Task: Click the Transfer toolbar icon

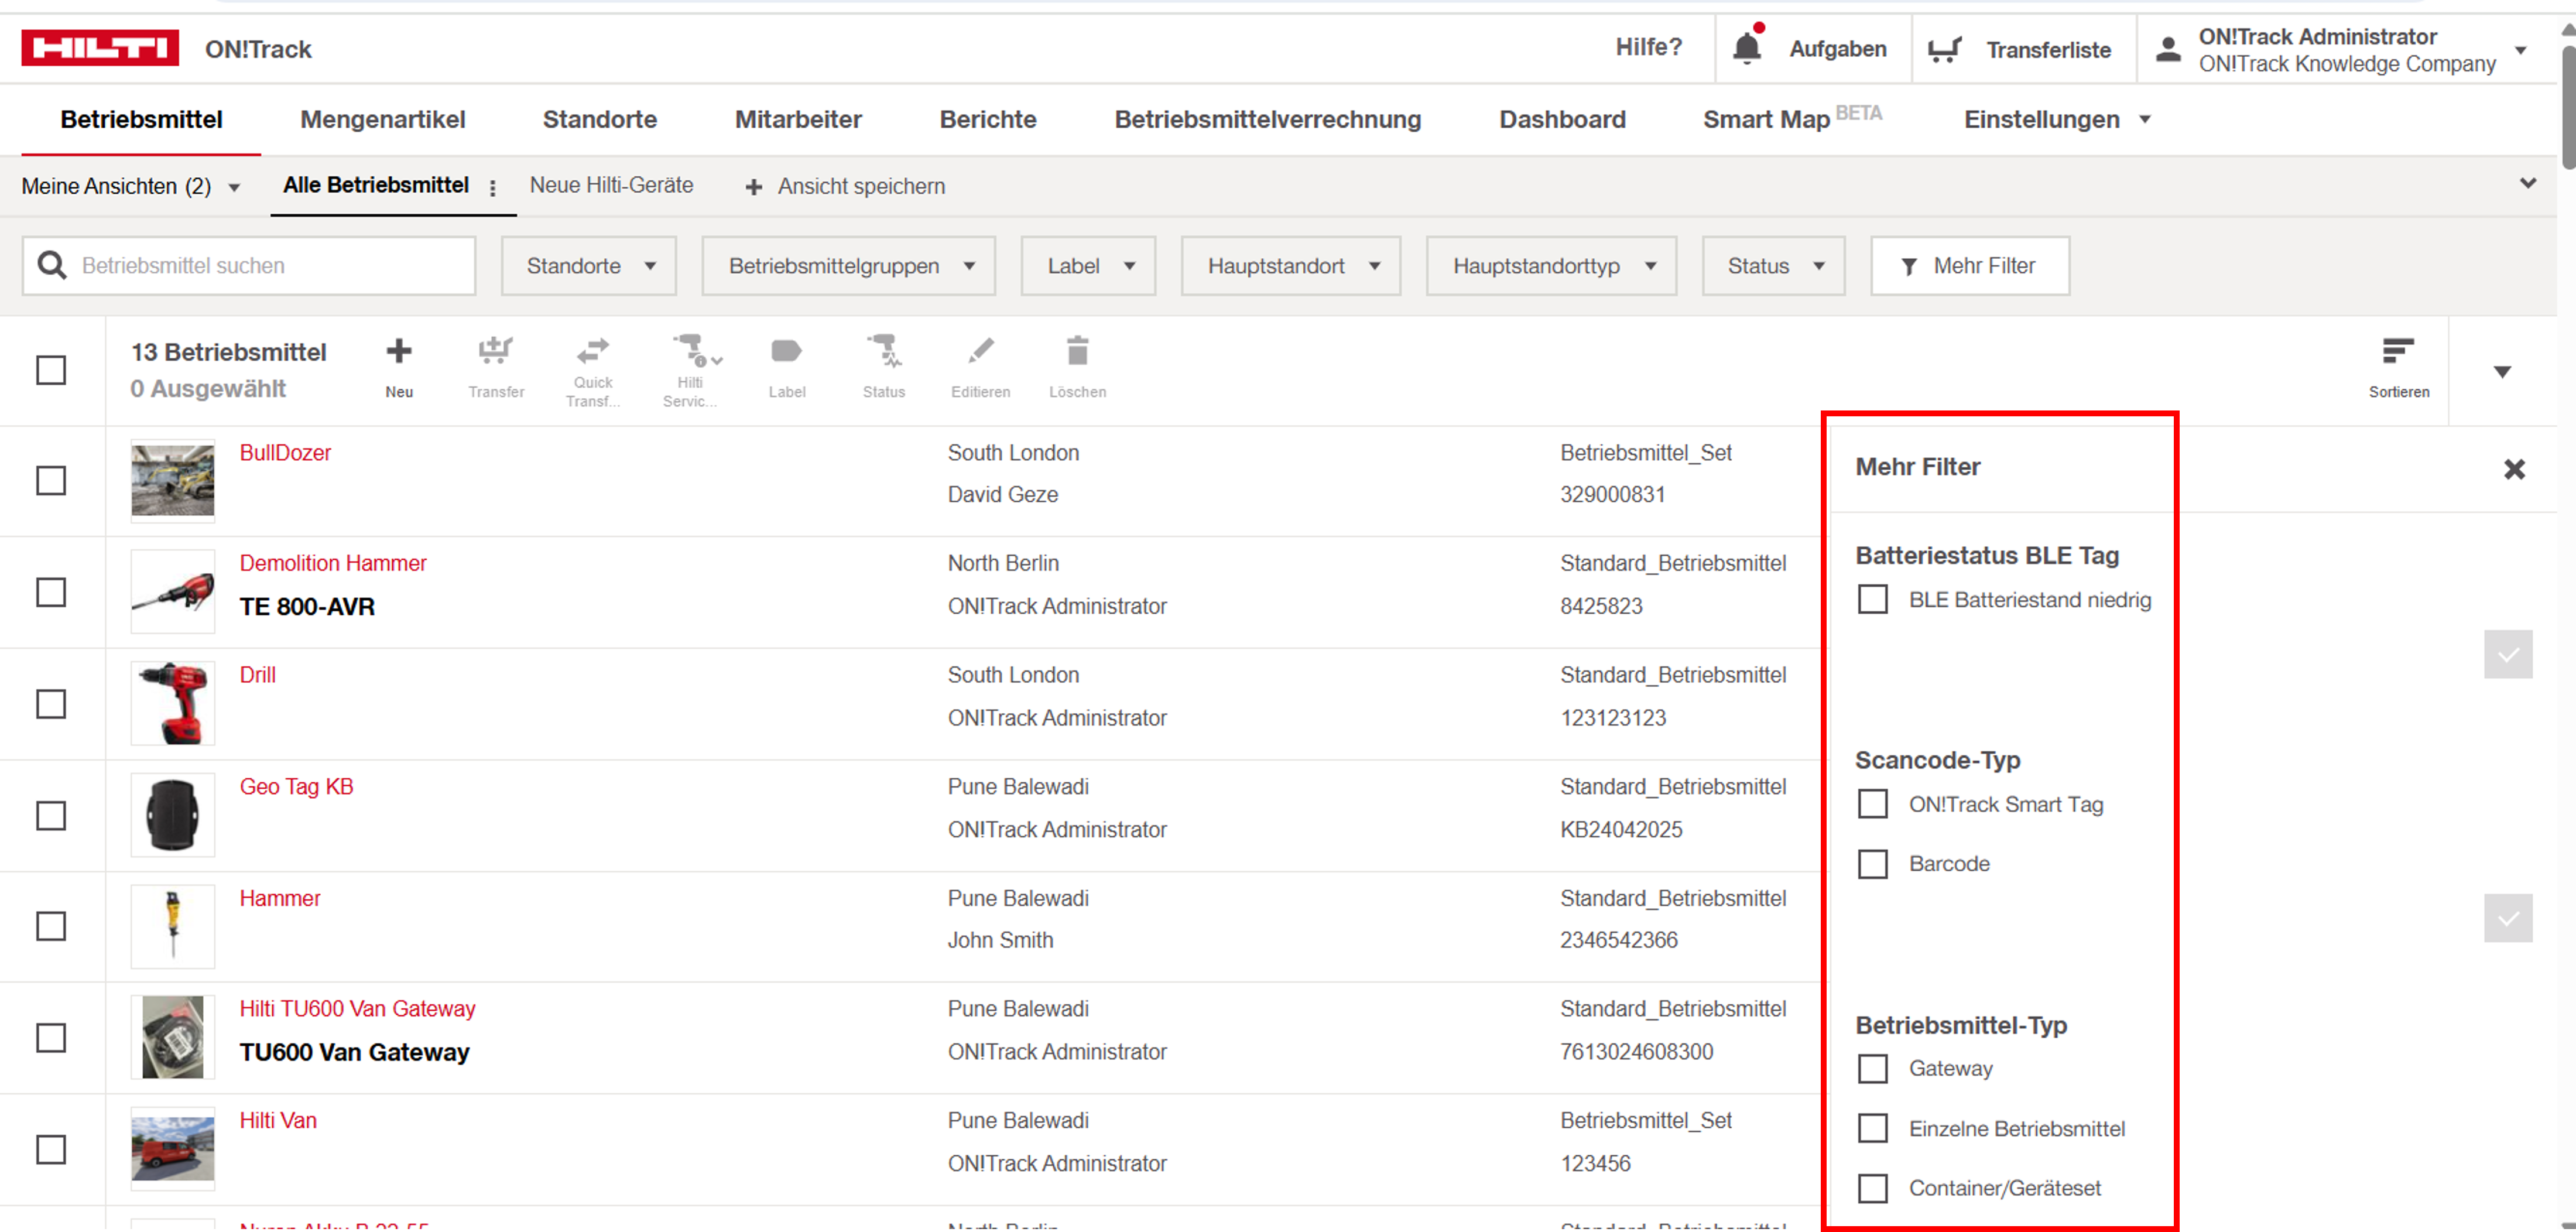Action: [x=495, y=351]
